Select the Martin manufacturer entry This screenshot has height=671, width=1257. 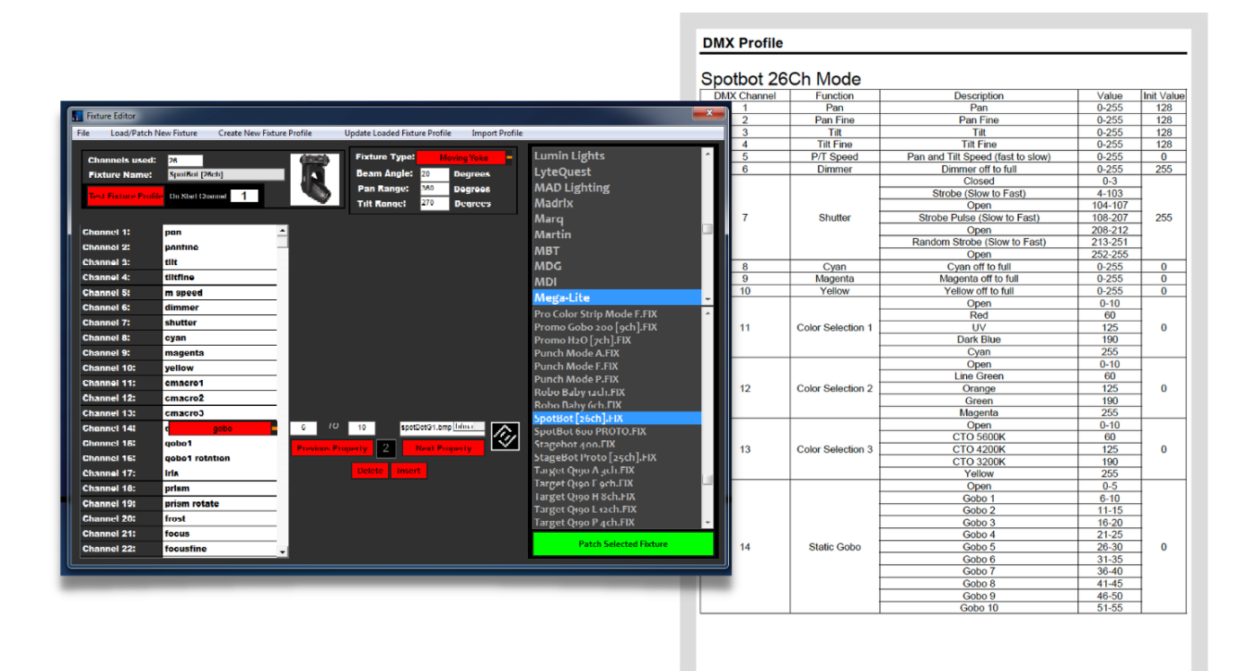565,234
